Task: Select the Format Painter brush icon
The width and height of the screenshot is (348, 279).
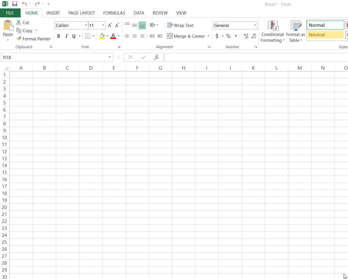Action: 19,39
